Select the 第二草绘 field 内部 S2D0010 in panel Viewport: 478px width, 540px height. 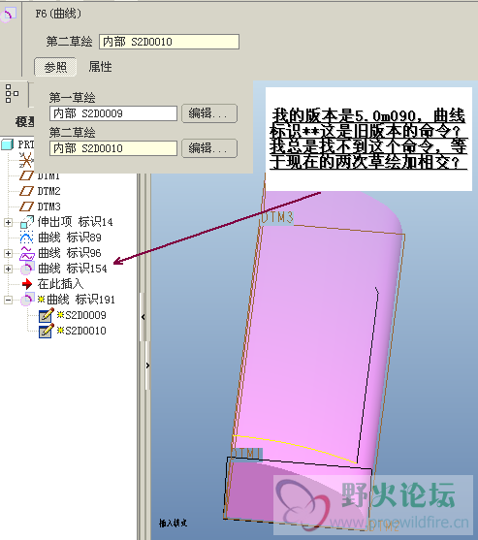(113, 148)
